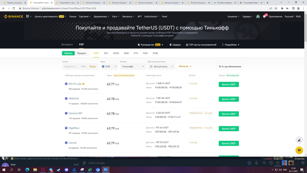The image size is (307, 173).
Task: Expand the Купить криптовалюту menu
Action: point(50,16)
